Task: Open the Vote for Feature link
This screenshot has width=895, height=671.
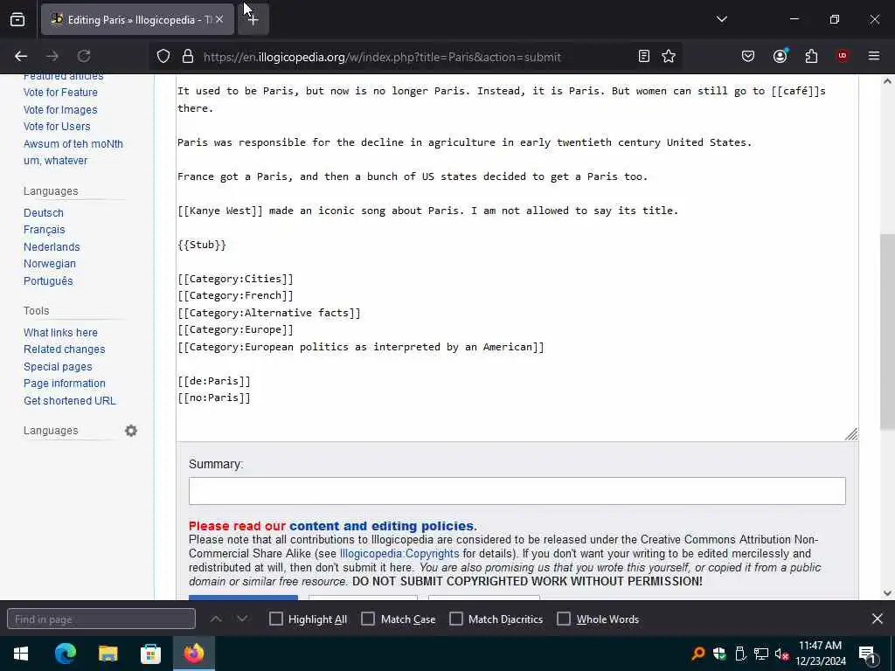Action: [60, 93]
